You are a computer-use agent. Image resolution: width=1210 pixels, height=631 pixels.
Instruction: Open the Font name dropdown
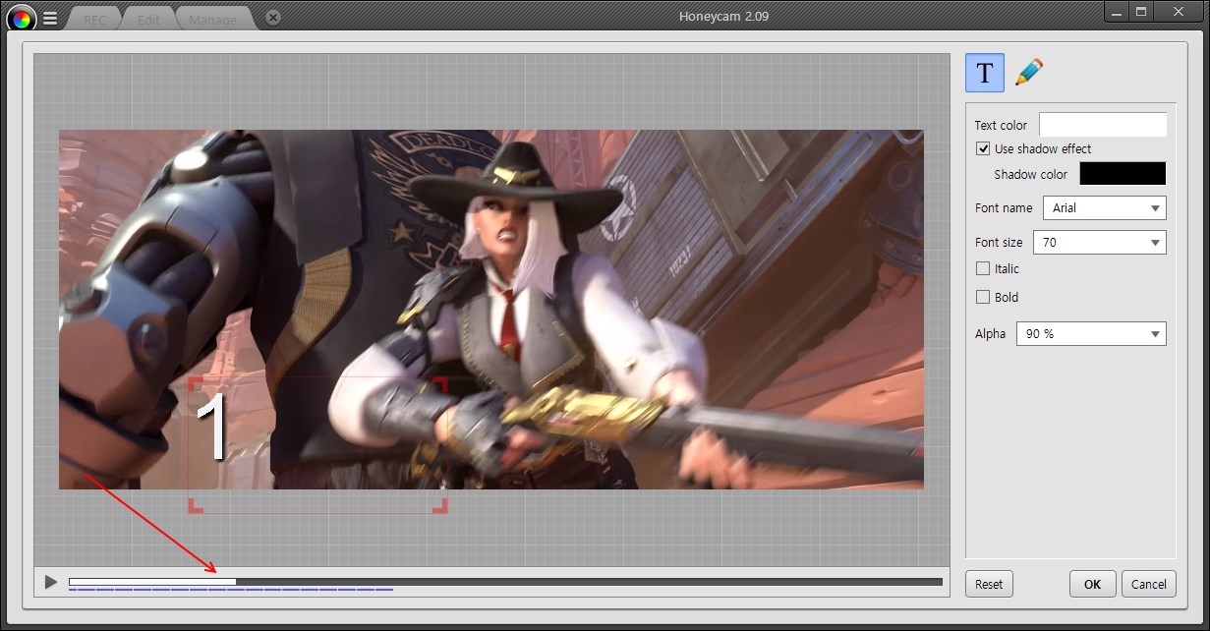pyautogui.click(x=1104, y=208)
